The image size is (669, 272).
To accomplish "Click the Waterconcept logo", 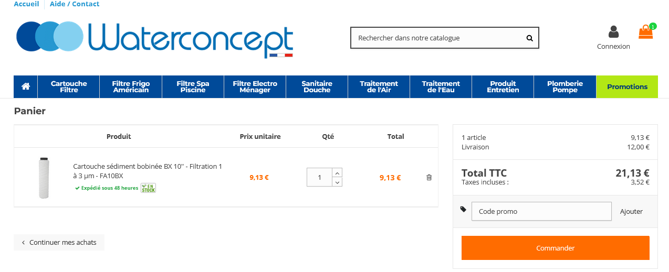I will click(x=155, y=39).
